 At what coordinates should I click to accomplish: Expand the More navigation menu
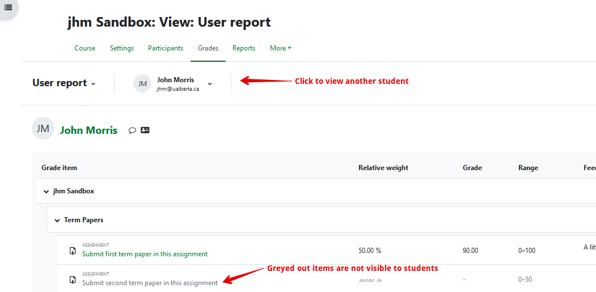pyautogui.click(x=281, y=48)
